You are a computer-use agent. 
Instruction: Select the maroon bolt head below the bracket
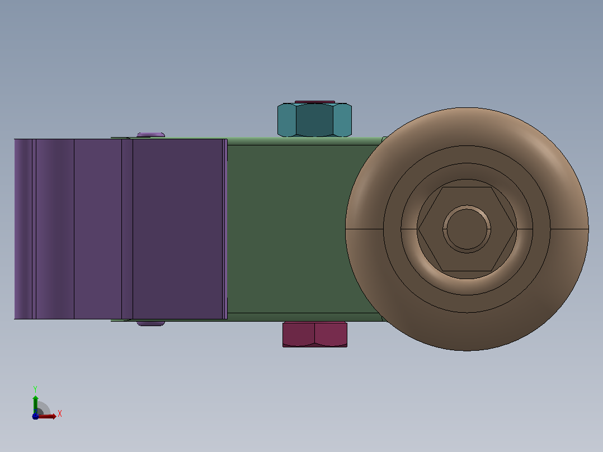point(315,335)
